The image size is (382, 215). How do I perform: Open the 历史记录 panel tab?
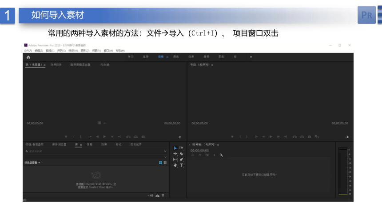pyautogui.click(x=135, y=144)
